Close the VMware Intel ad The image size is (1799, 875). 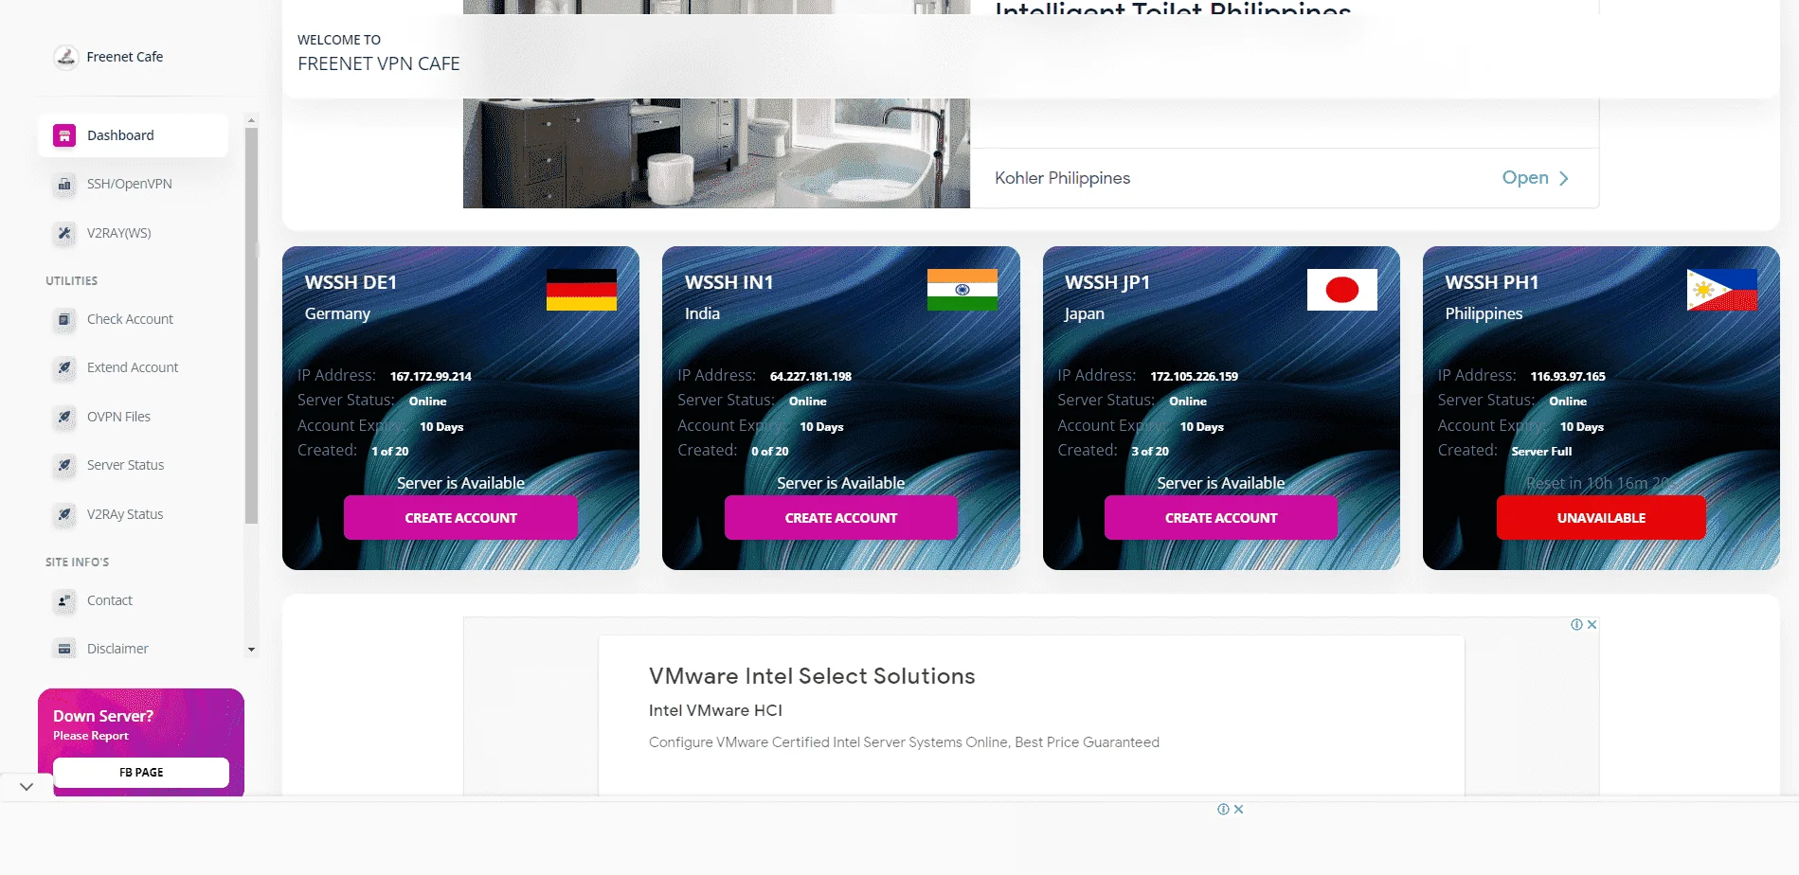click(1592, 625)
